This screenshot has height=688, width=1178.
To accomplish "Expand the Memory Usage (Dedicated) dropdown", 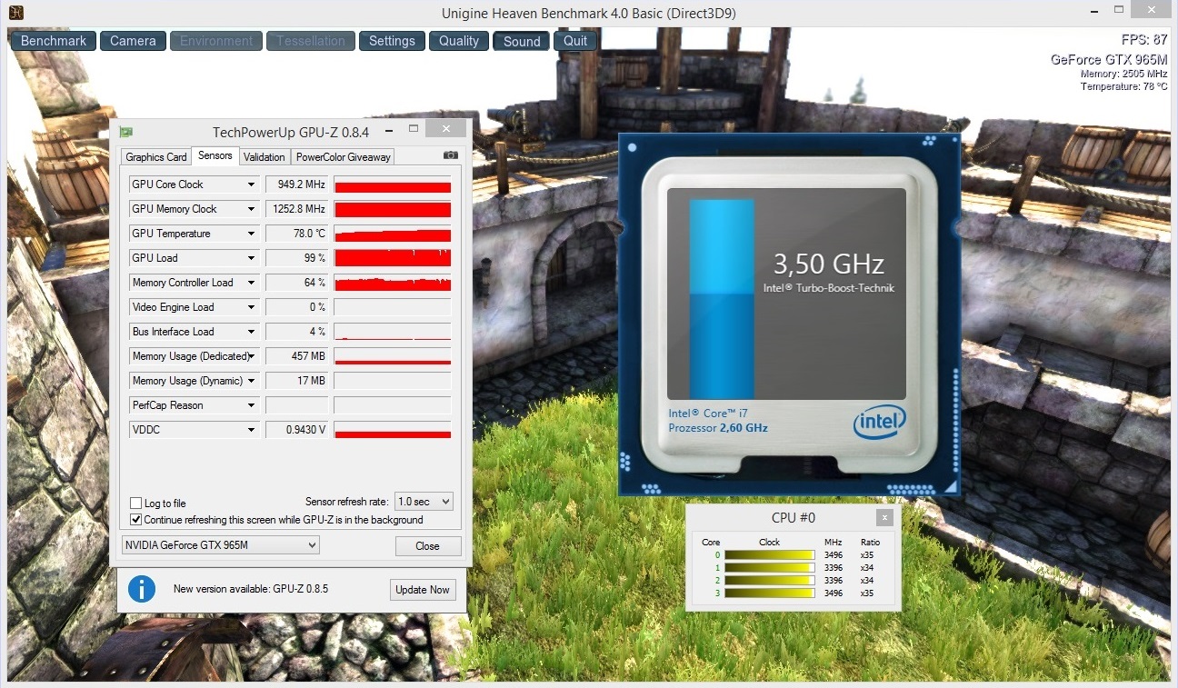I will tap(252, 356).
